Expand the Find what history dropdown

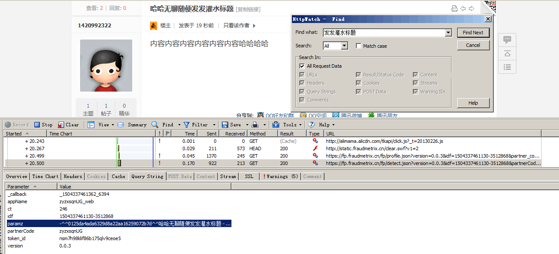click(x=449, y=33)
